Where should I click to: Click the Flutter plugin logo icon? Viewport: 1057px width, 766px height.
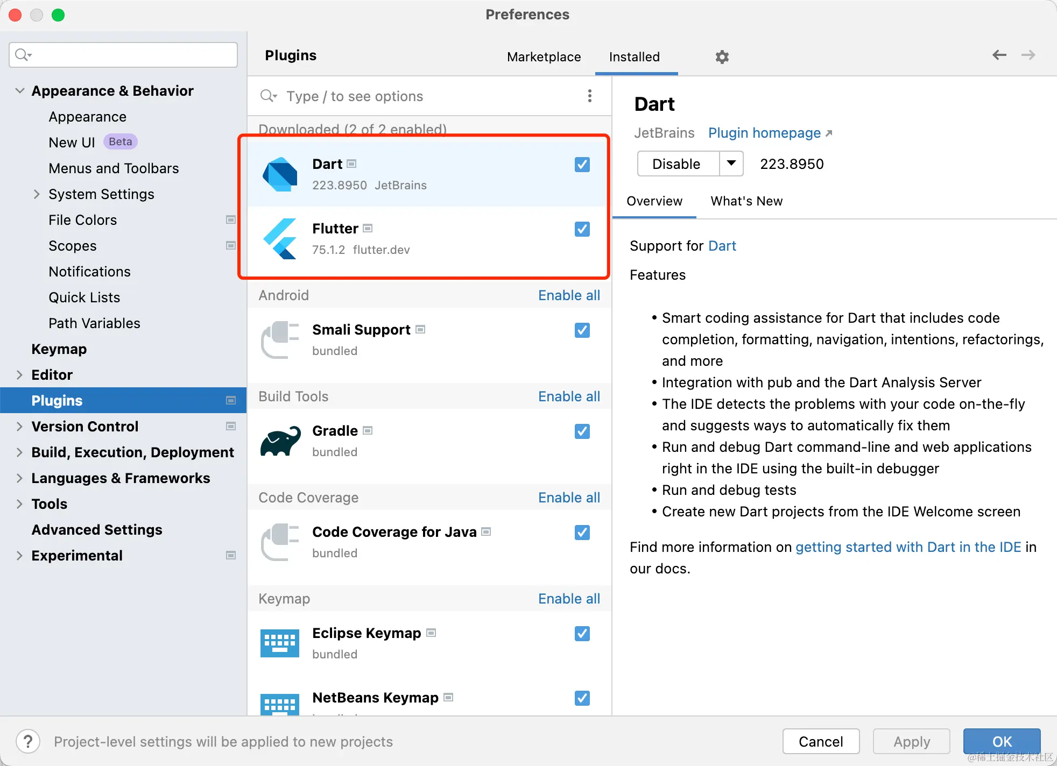[280, 239]
